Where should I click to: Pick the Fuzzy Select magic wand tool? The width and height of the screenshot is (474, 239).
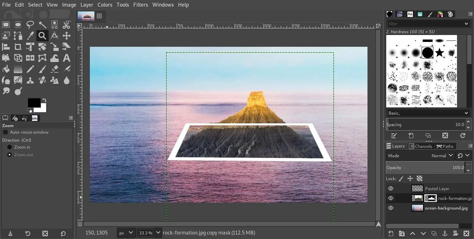(42, 25)
